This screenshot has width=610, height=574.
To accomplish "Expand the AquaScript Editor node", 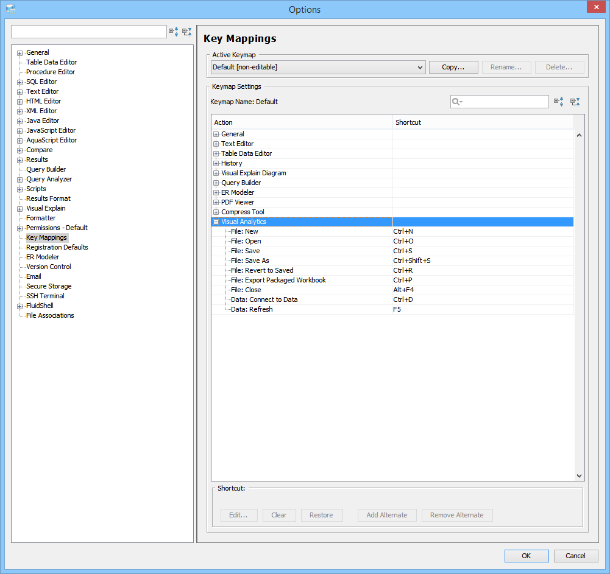I will tap(20, 140).
